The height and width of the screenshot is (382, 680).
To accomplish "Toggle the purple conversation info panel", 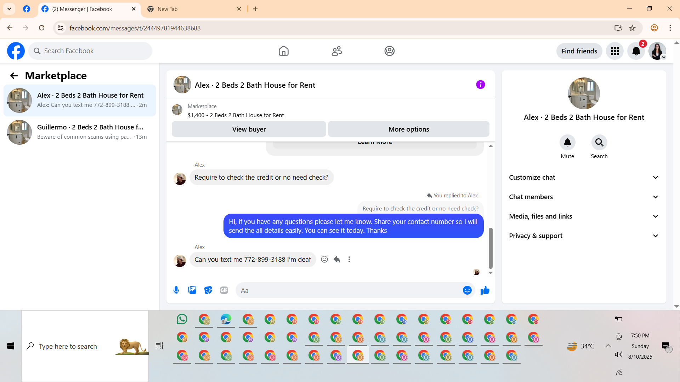I will click(480, 85).
